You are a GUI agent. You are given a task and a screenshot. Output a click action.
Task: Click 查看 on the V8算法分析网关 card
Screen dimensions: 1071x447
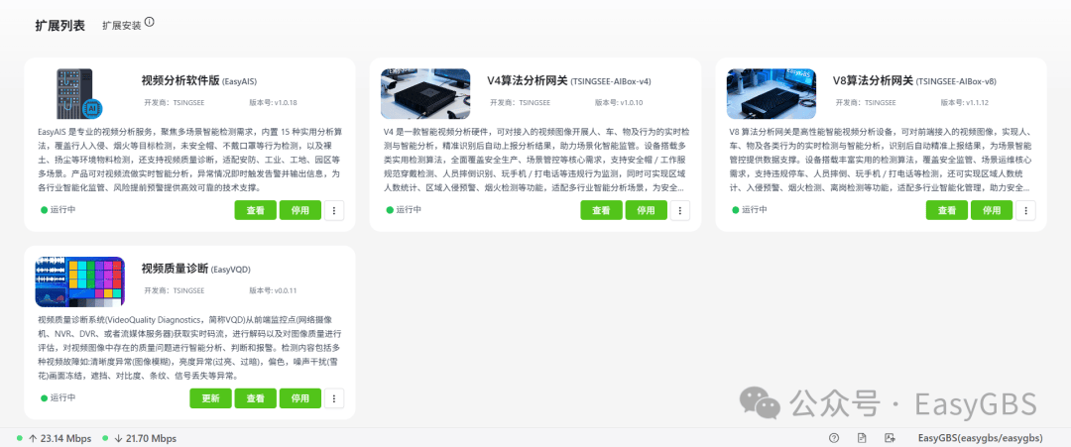point(947,210)
